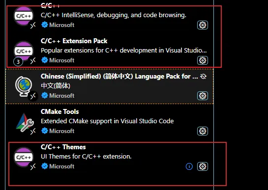
Task: Click verified badge on C/C++ Extension Pack
Action: [x=45, y=60]
